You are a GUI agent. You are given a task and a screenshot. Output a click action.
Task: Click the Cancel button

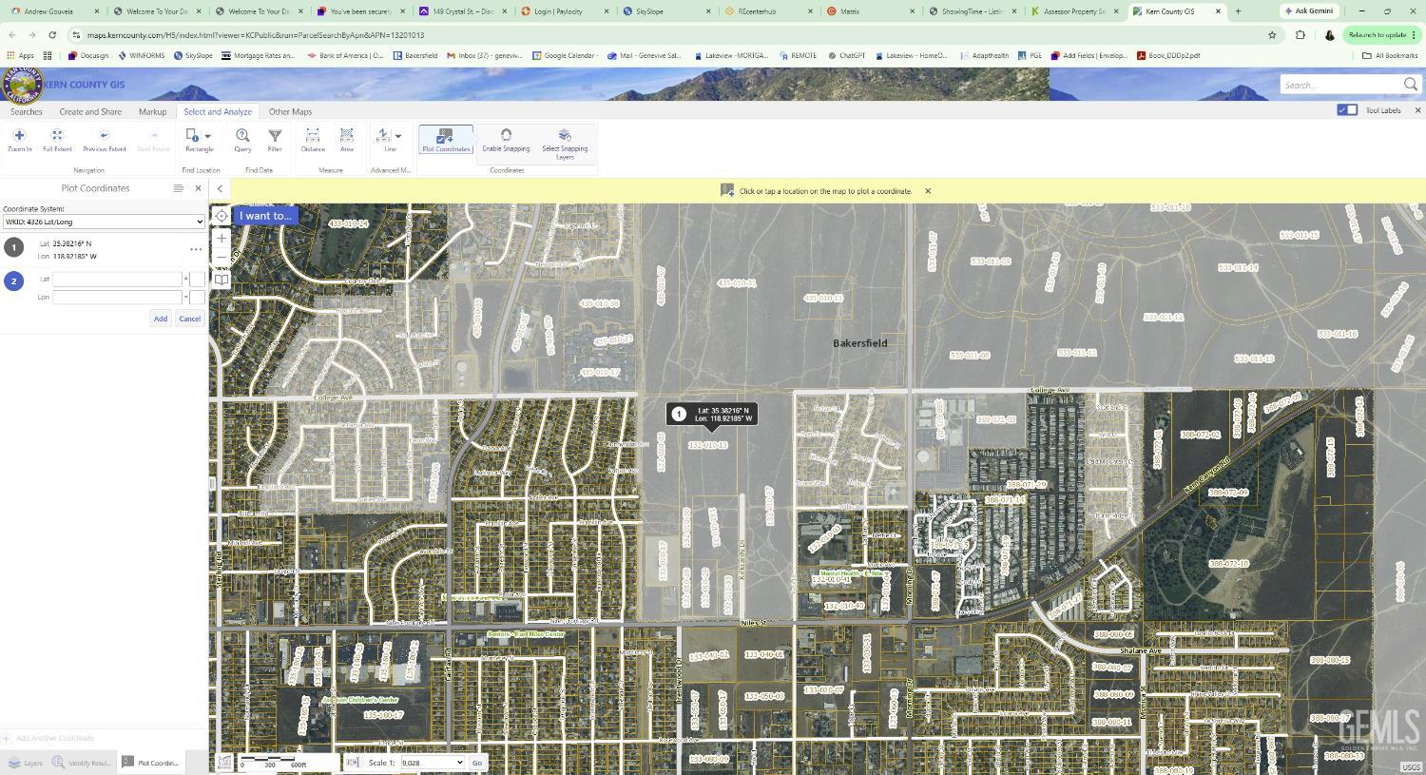(x=189, y=319)
